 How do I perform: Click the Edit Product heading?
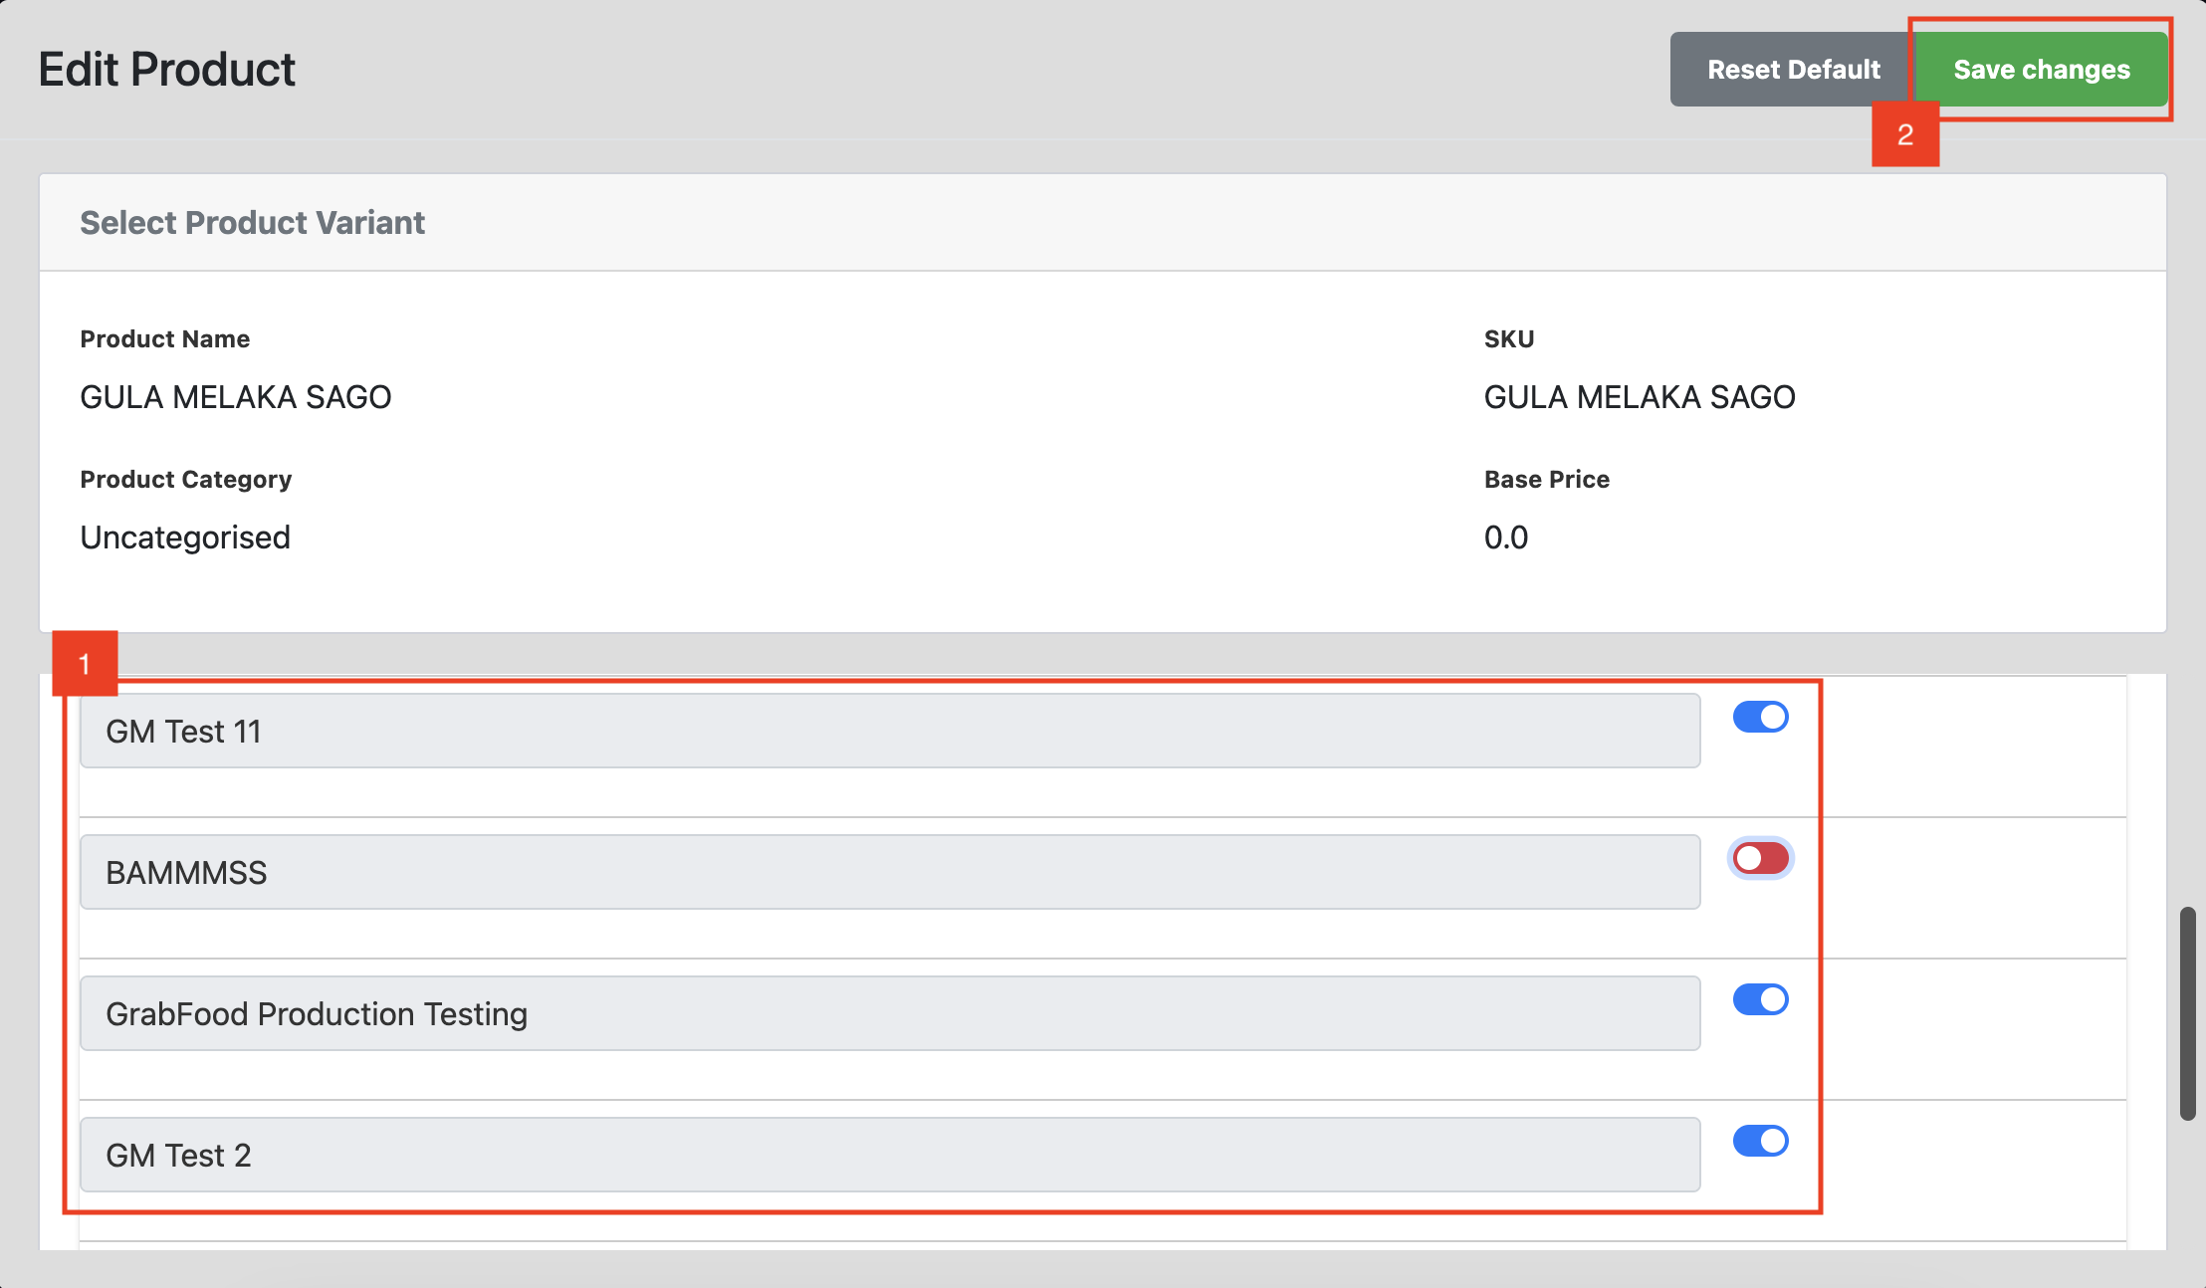[167, 70]
